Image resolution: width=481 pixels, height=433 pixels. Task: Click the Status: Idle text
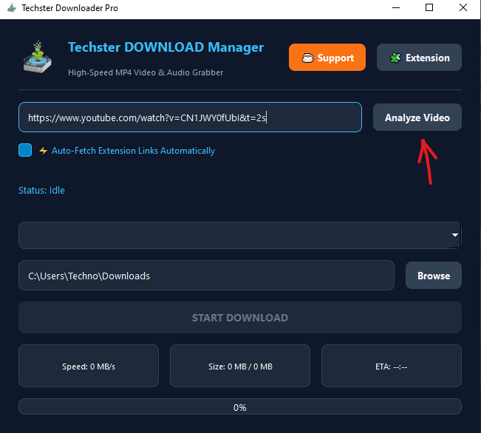pos(41,190)
